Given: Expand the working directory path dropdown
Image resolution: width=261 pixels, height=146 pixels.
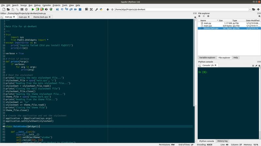Looking at the screenshot, I should [x=250, y=9].
